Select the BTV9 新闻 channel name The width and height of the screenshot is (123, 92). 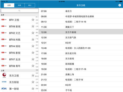(15, 27)
